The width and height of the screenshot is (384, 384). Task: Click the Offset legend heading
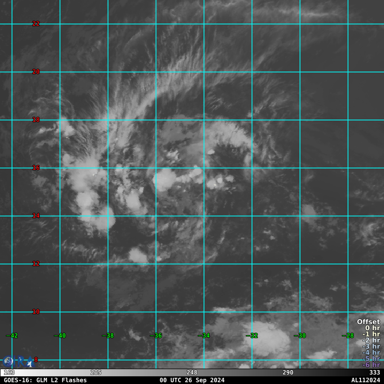pos(368,322)
